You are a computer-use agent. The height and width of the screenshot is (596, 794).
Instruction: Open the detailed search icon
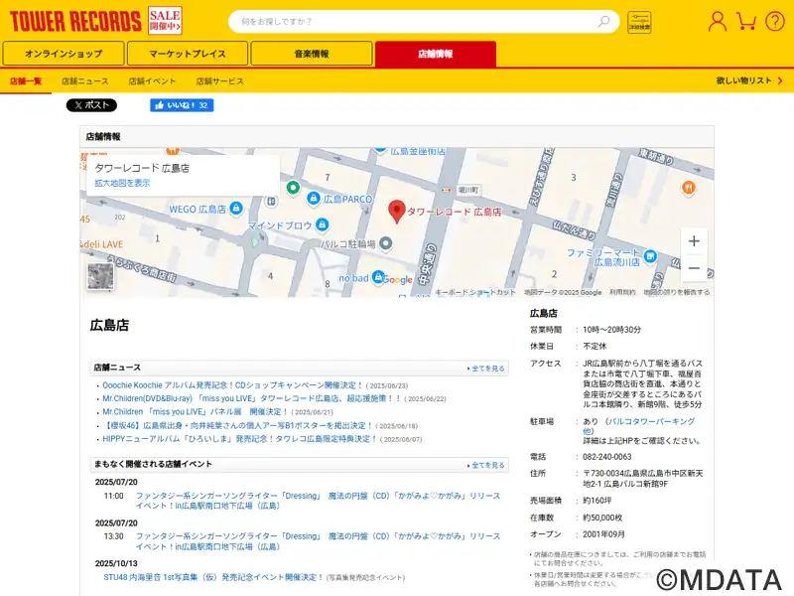coord(639,22)
